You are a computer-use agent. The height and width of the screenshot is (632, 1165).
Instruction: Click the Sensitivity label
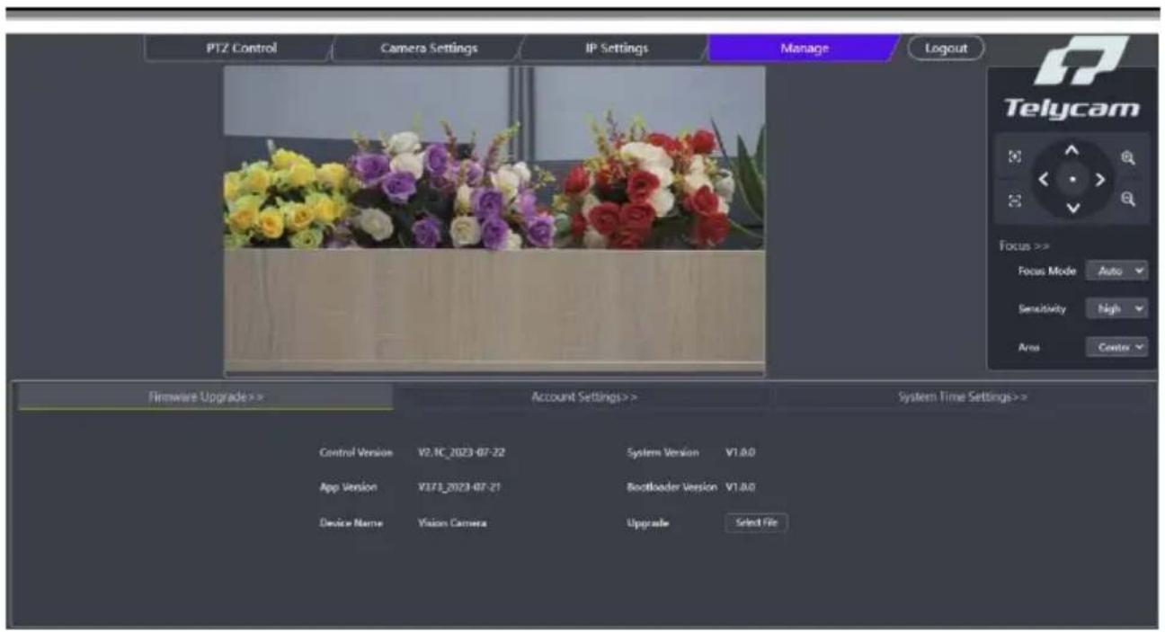click(x=1043, y=308)
